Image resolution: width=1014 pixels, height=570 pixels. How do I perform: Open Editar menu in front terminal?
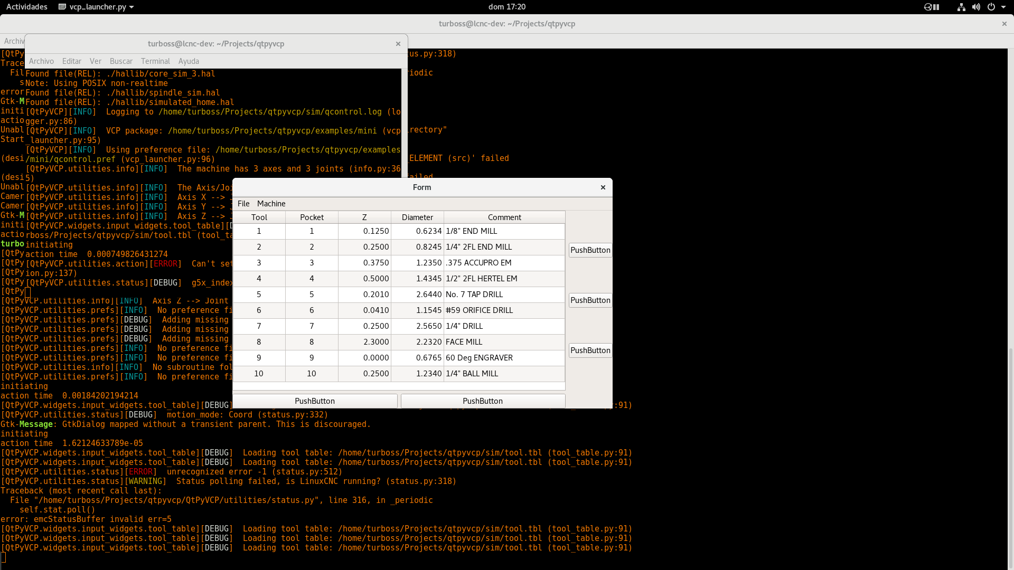click(x=72, y=61)
